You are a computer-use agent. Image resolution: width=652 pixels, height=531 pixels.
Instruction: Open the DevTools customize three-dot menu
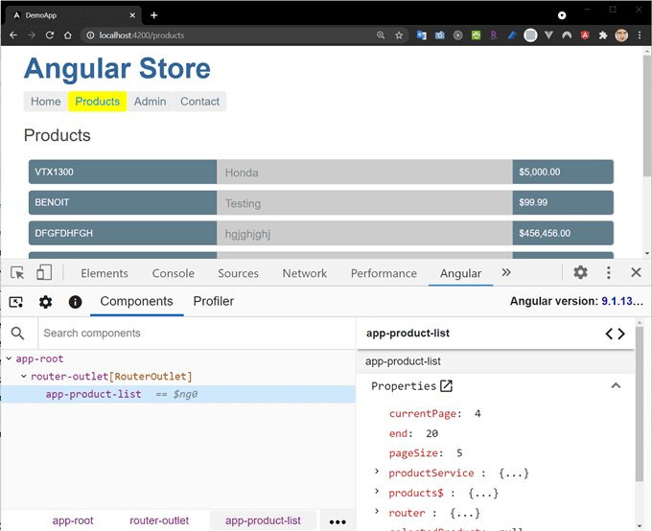pos(608,273)
